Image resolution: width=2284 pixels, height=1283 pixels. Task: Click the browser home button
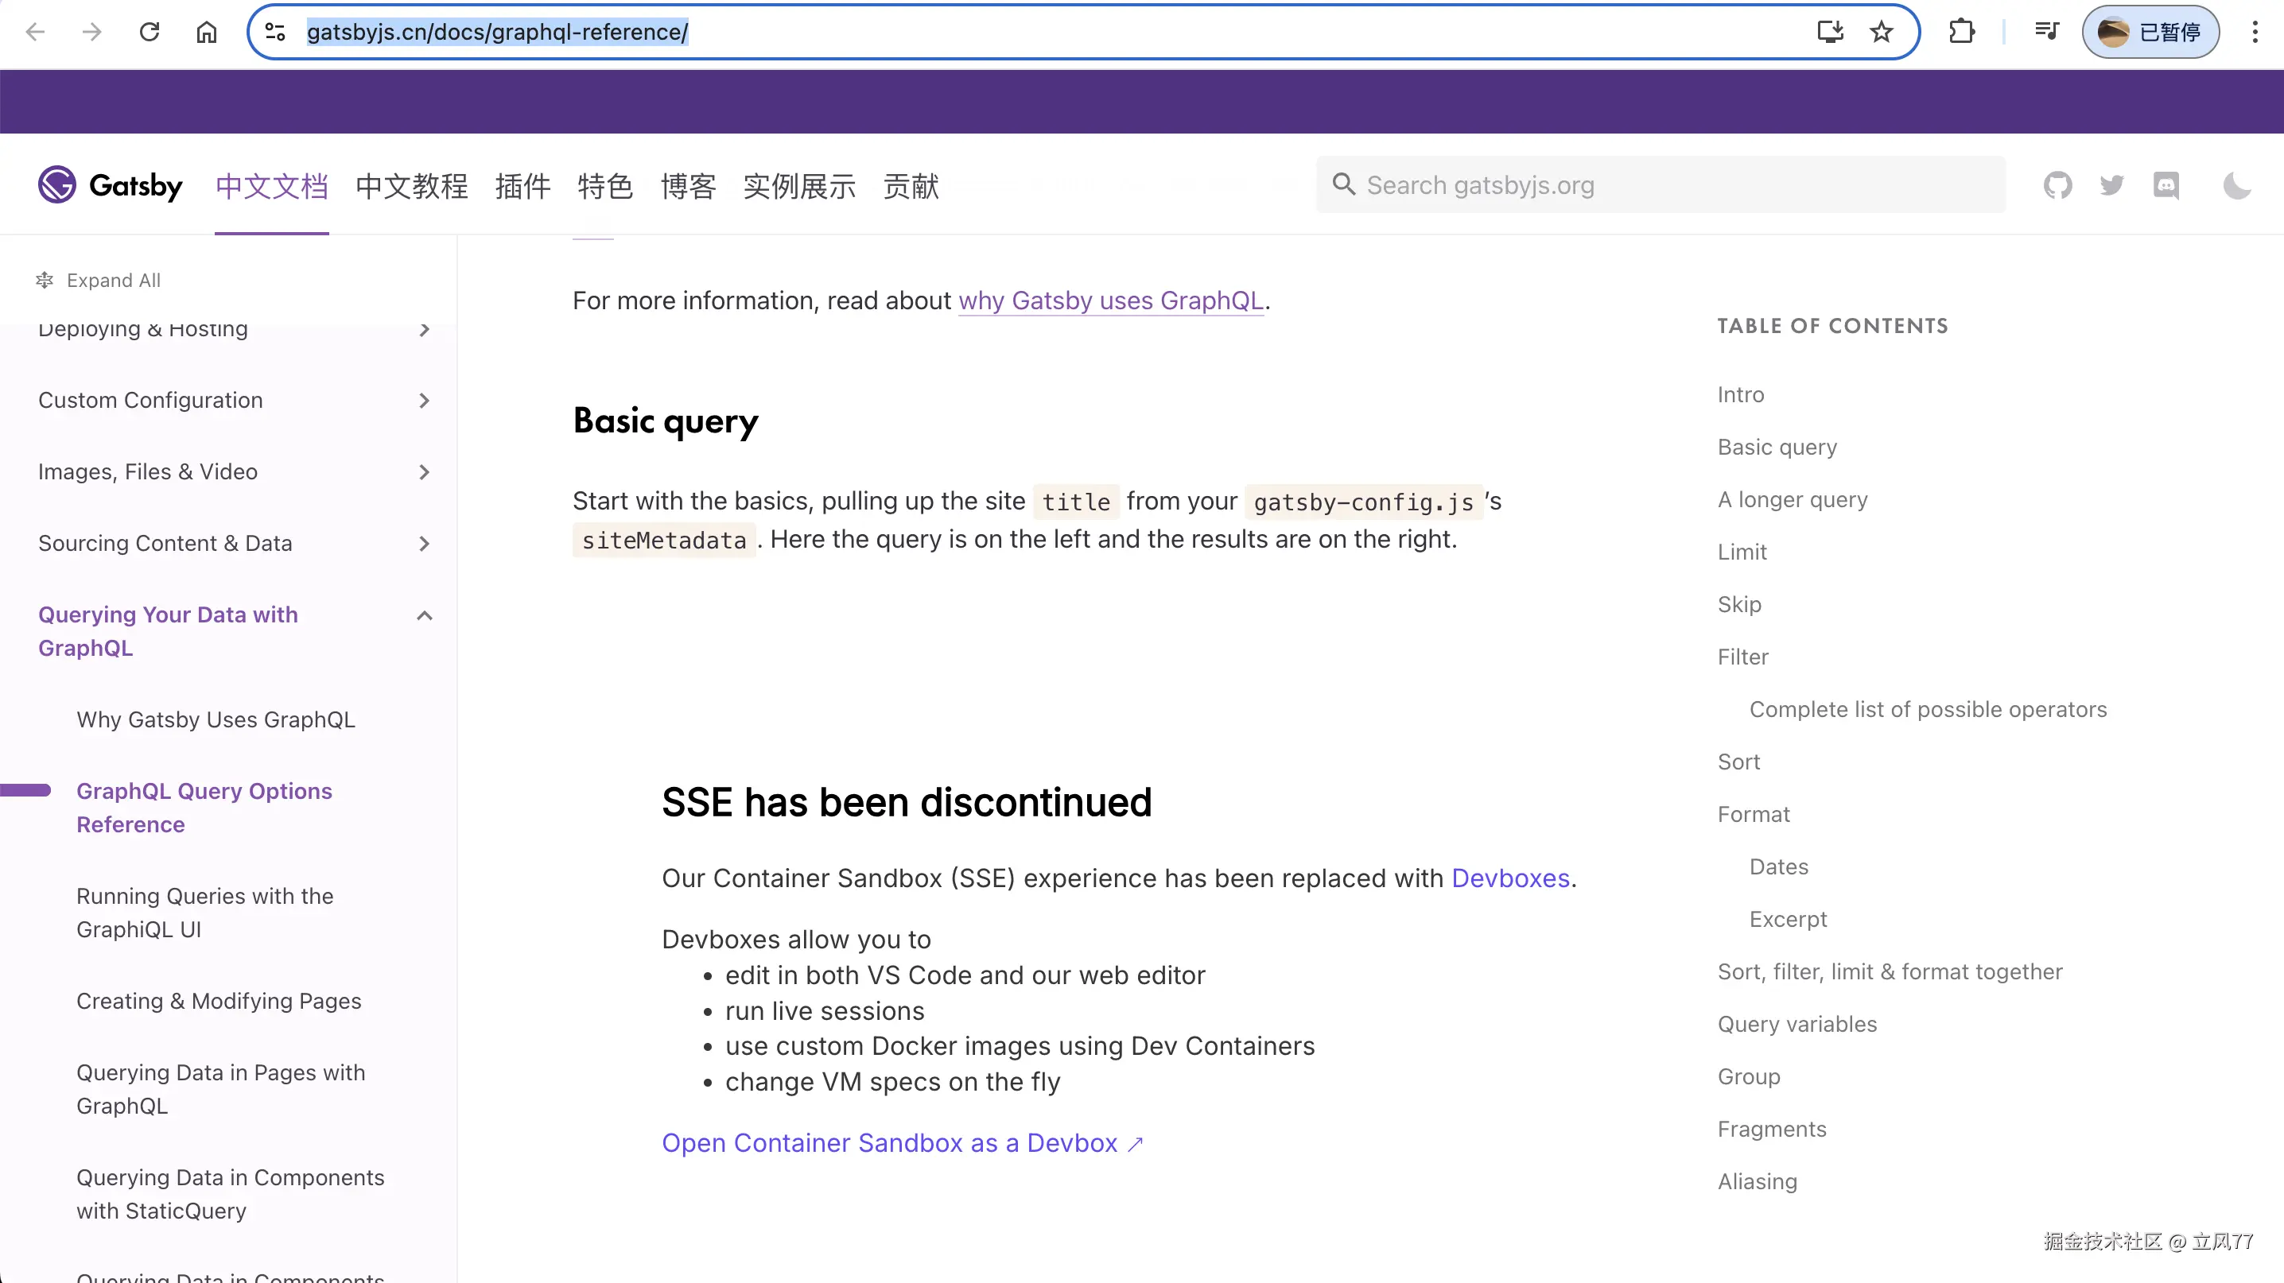click(206, 32)
